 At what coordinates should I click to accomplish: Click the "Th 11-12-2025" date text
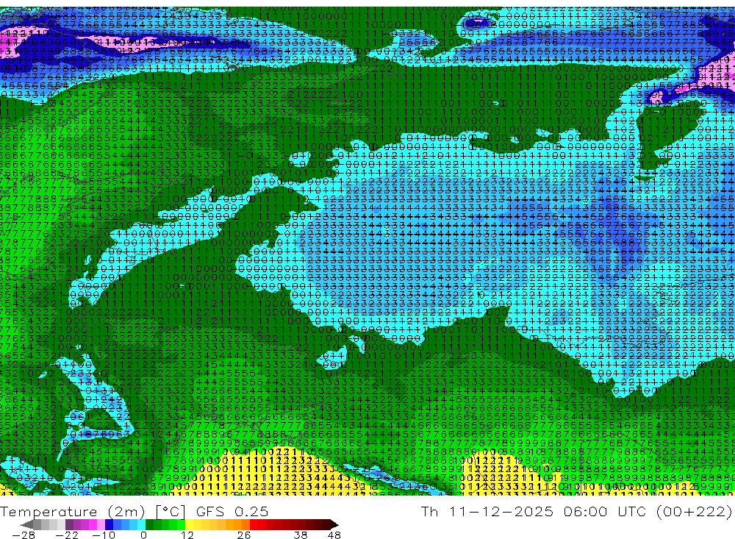click(x=487, y=511)
